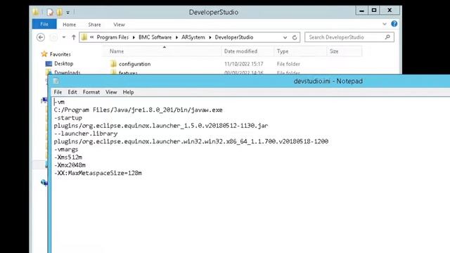Screen dimensions: 450x253
Task: Click the launcher.win32.win32.x86_64 line
Action: (191, 141)
